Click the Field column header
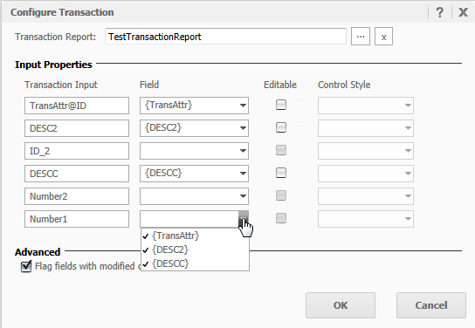 149,85
